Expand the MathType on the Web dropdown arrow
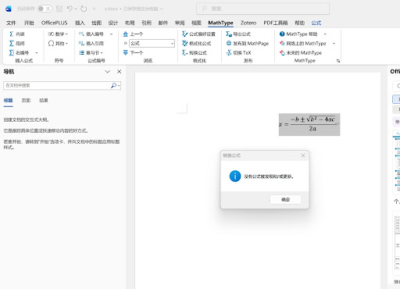This screenshot has height=289, width=400. 334,44
